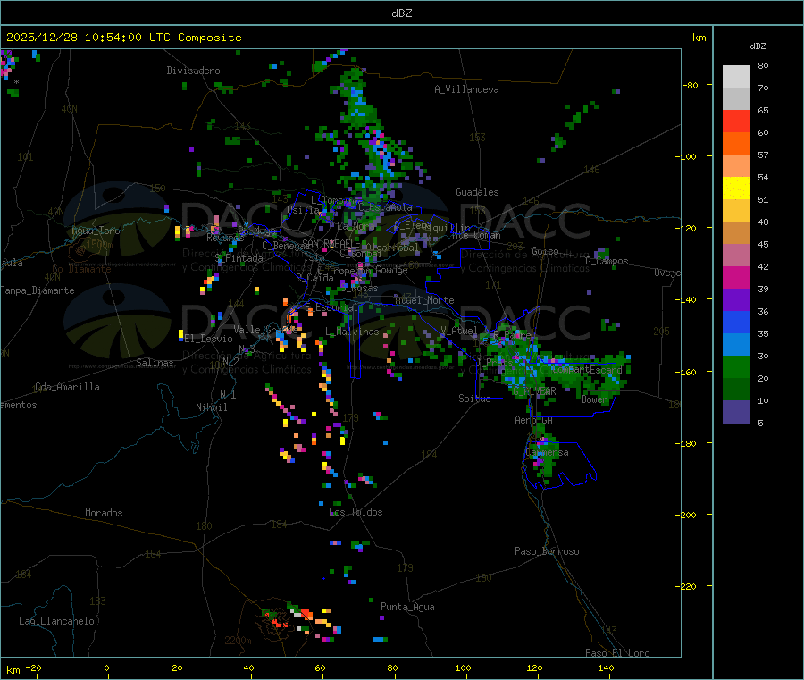The image size is (804, 680).
Task: Click the A_Villanueva map label
Action: tap(466, 89)
